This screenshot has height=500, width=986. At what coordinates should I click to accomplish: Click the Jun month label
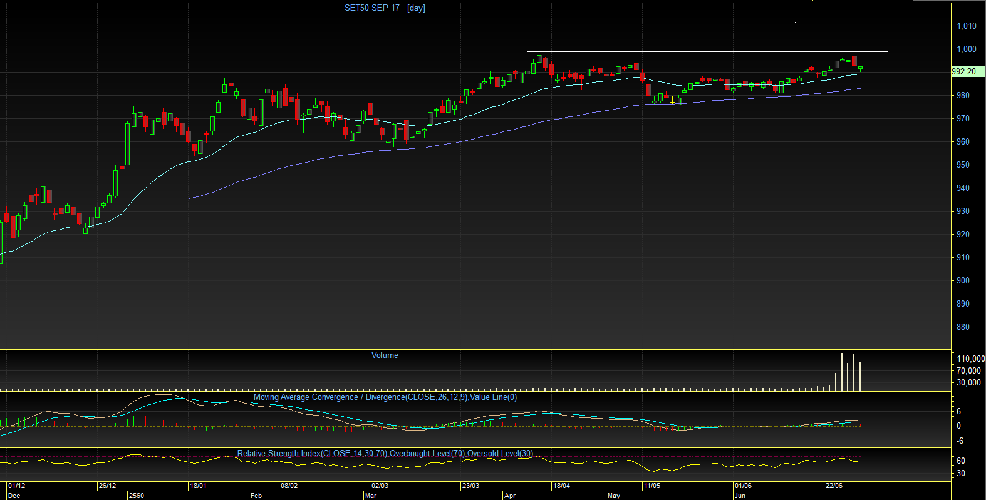(740, 496)
